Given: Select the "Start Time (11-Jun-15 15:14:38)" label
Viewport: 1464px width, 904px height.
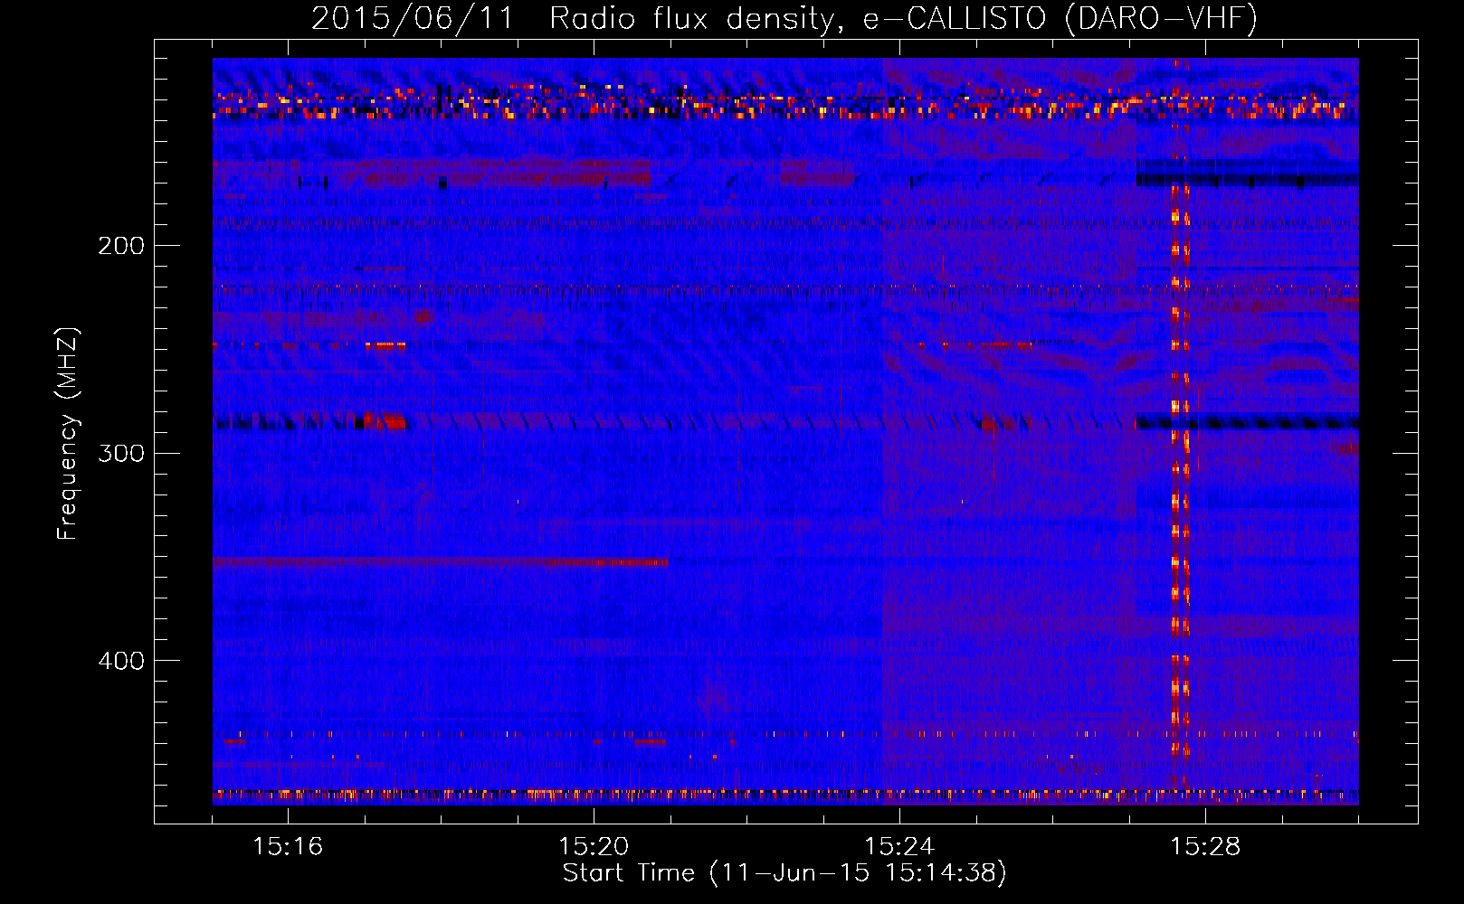Looking at the screenshot, I should [x=784, y=873].
